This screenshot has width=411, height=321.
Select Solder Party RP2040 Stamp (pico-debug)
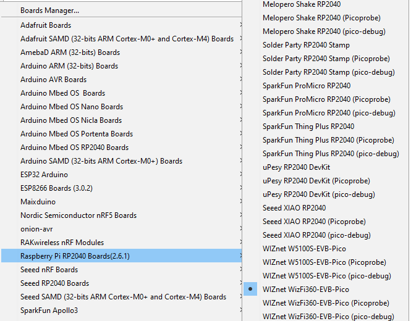pyautogui.click(x=326, y=72)
